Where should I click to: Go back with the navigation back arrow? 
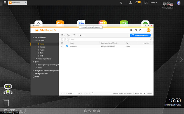click(x=62, y=39)
